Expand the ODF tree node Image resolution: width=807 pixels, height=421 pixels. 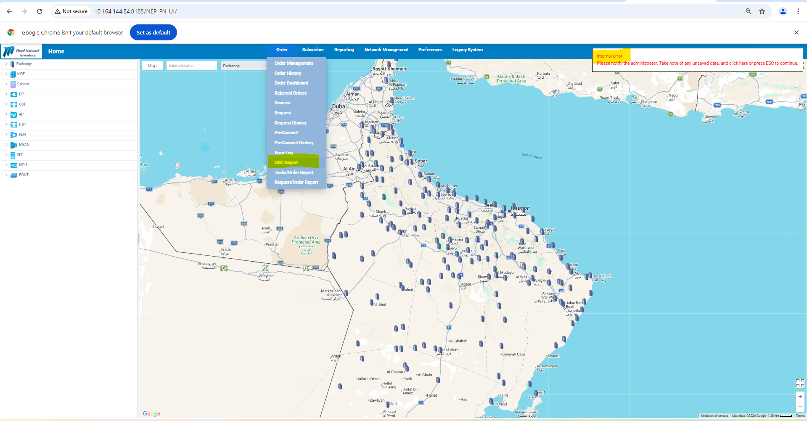(x=6, y=104)
